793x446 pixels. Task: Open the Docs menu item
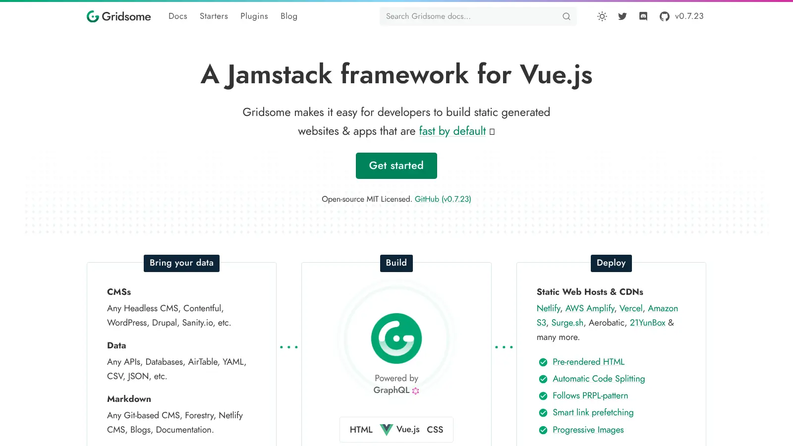coord(178,16)
